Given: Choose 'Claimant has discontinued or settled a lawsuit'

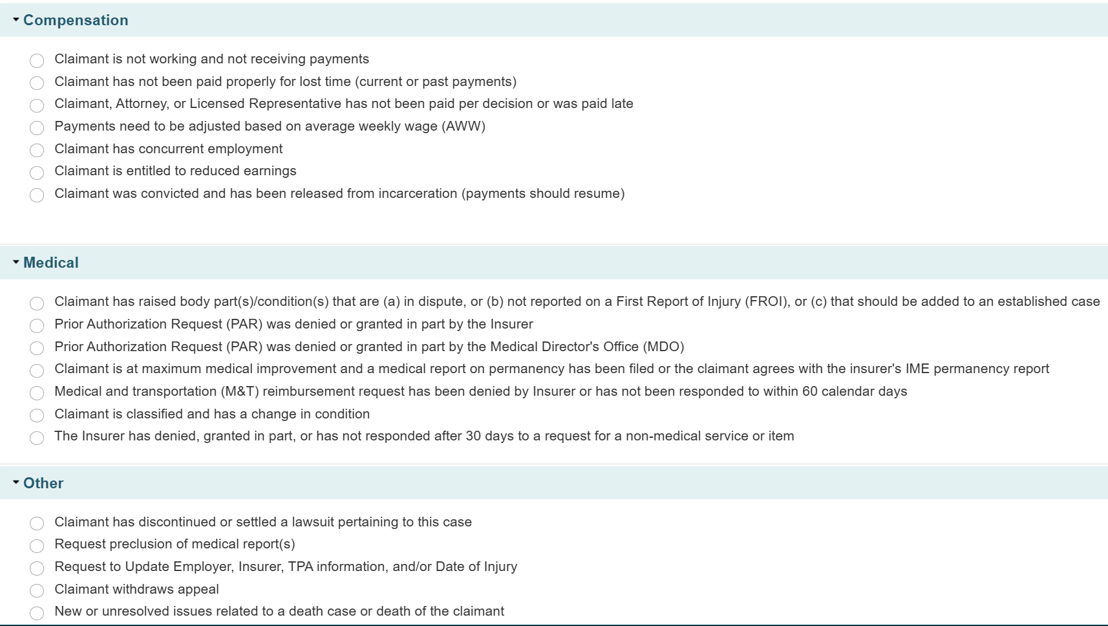Looking at the screenshot, I should (x=37, y=523).
